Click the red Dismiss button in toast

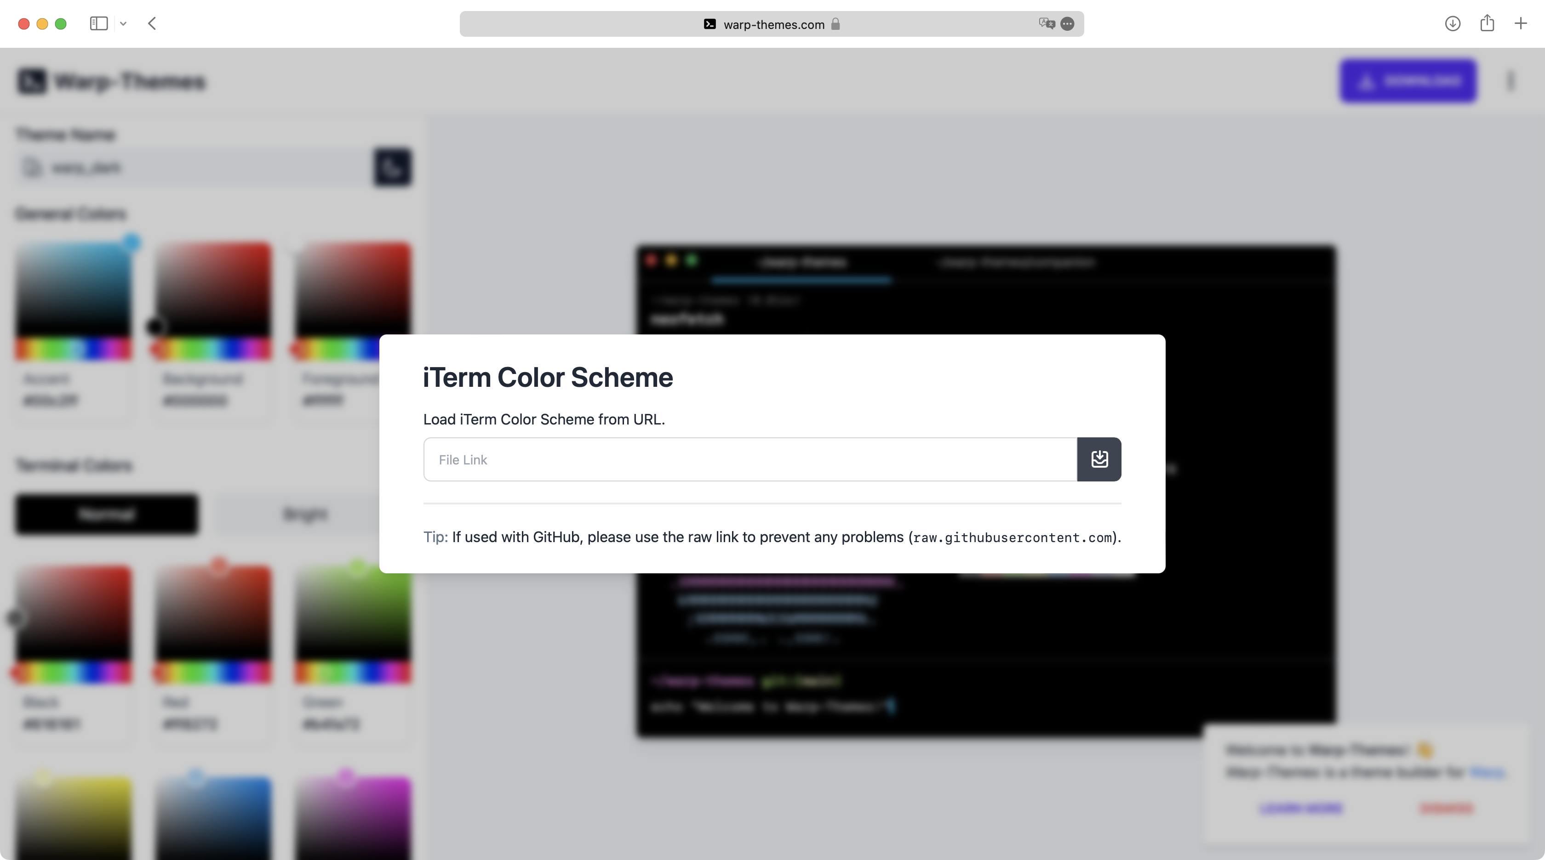coord(1445,809)
